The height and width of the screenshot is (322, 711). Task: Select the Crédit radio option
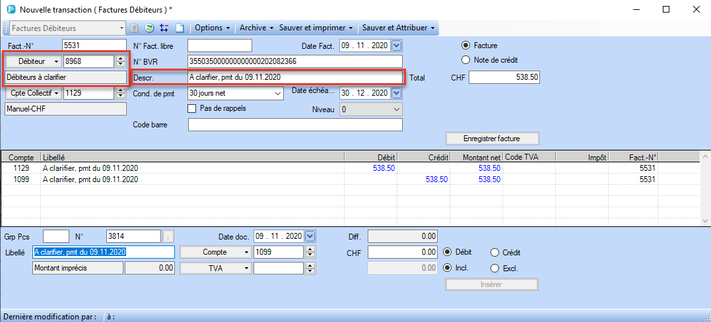(x=494, y=252)
